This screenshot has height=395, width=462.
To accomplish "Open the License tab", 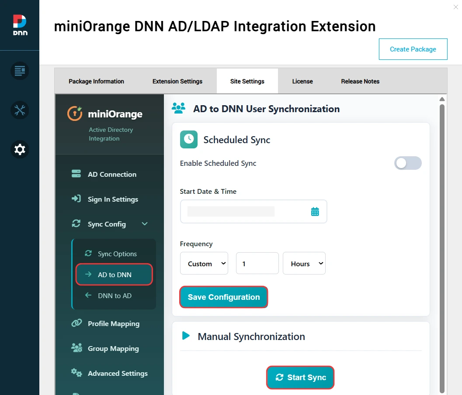I will [302, 81].
